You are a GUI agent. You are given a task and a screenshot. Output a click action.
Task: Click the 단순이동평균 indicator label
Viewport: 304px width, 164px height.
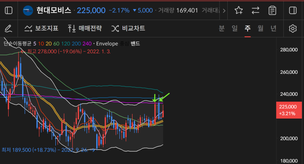[17, 43]
